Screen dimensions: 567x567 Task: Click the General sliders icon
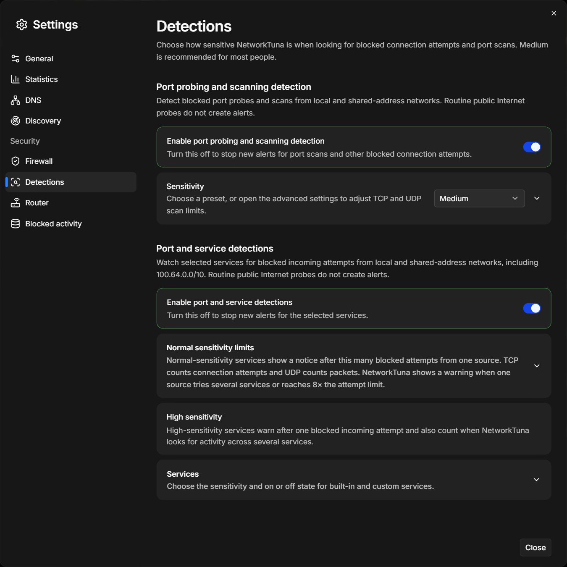click(x=16, y=58)
